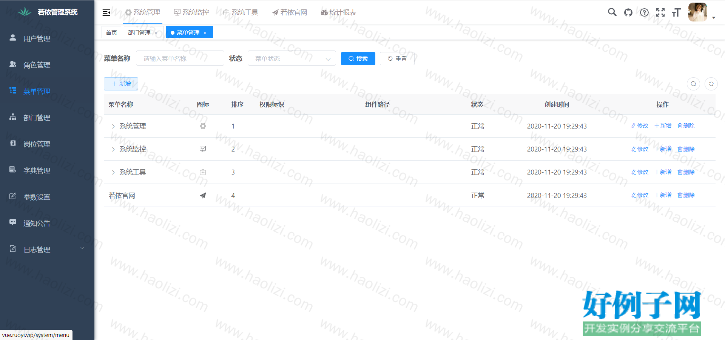Open 角色管理 in the sidebar
This screenshot has height=340, width=725.
tap(47, 65)
